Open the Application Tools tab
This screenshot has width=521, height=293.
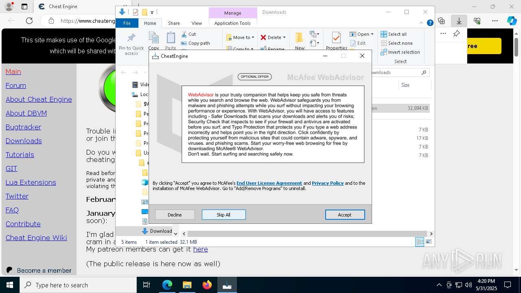pyautogui.click(x=232, y=23)
